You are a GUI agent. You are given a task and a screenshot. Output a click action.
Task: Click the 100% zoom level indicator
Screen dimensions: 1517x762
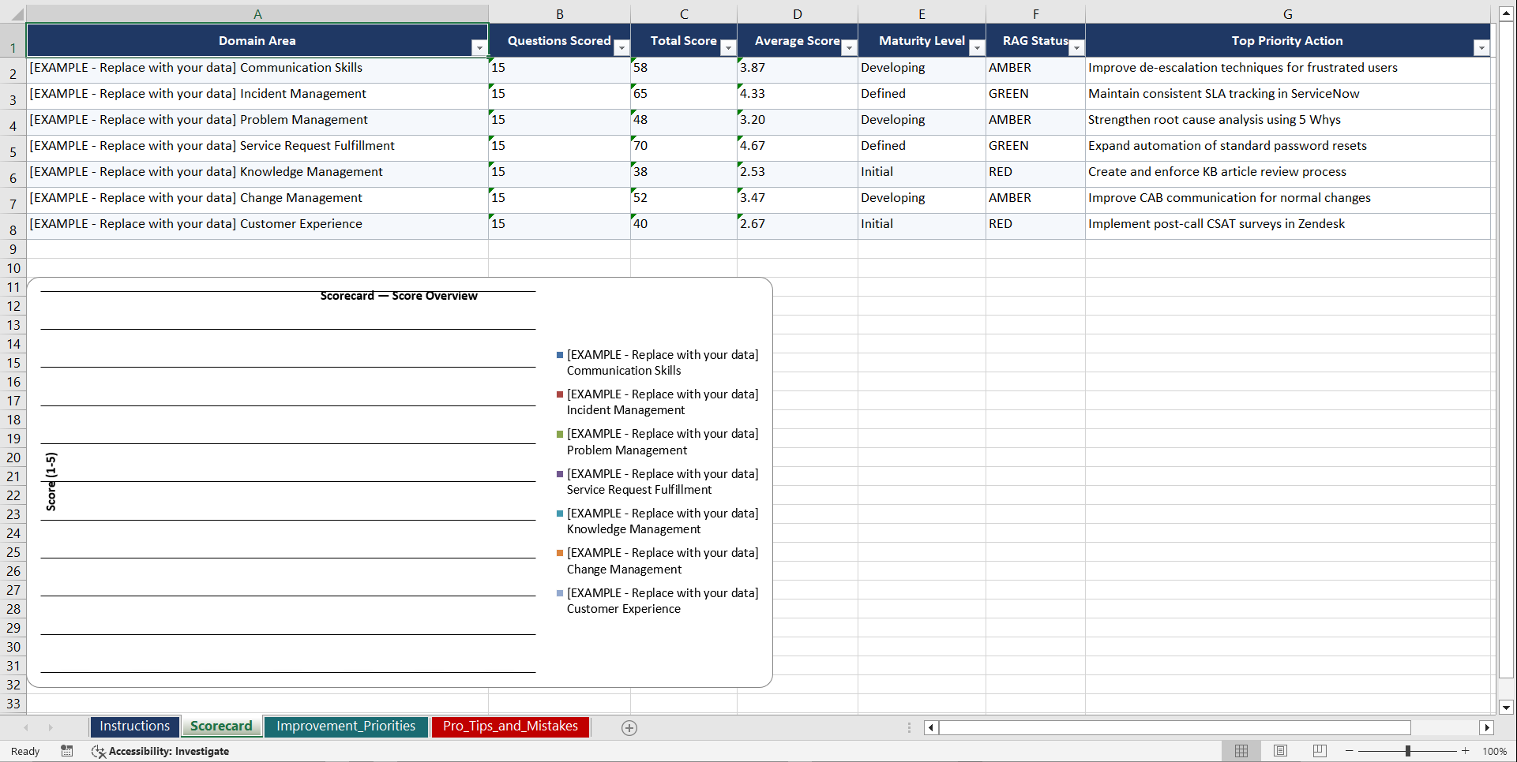tap(1494, 751)
